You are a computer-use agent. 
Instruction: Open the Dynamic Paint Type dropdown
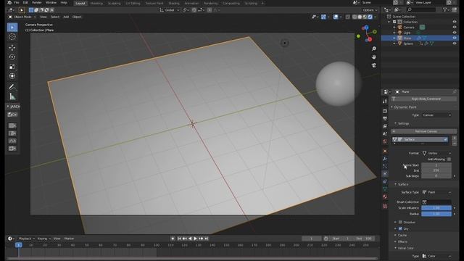click(436, 115)
